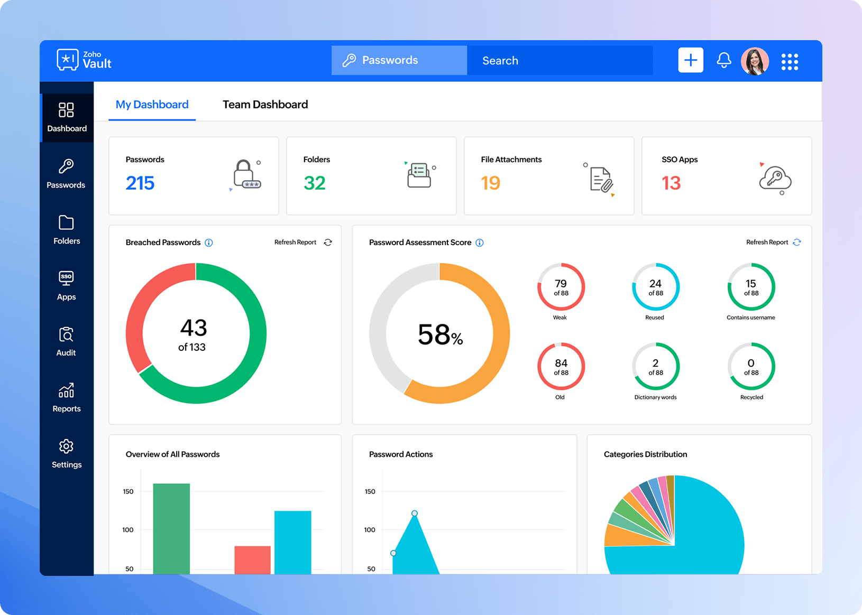
Task: Show Password Assessment Score info tooltip
Action: point(480,243)
